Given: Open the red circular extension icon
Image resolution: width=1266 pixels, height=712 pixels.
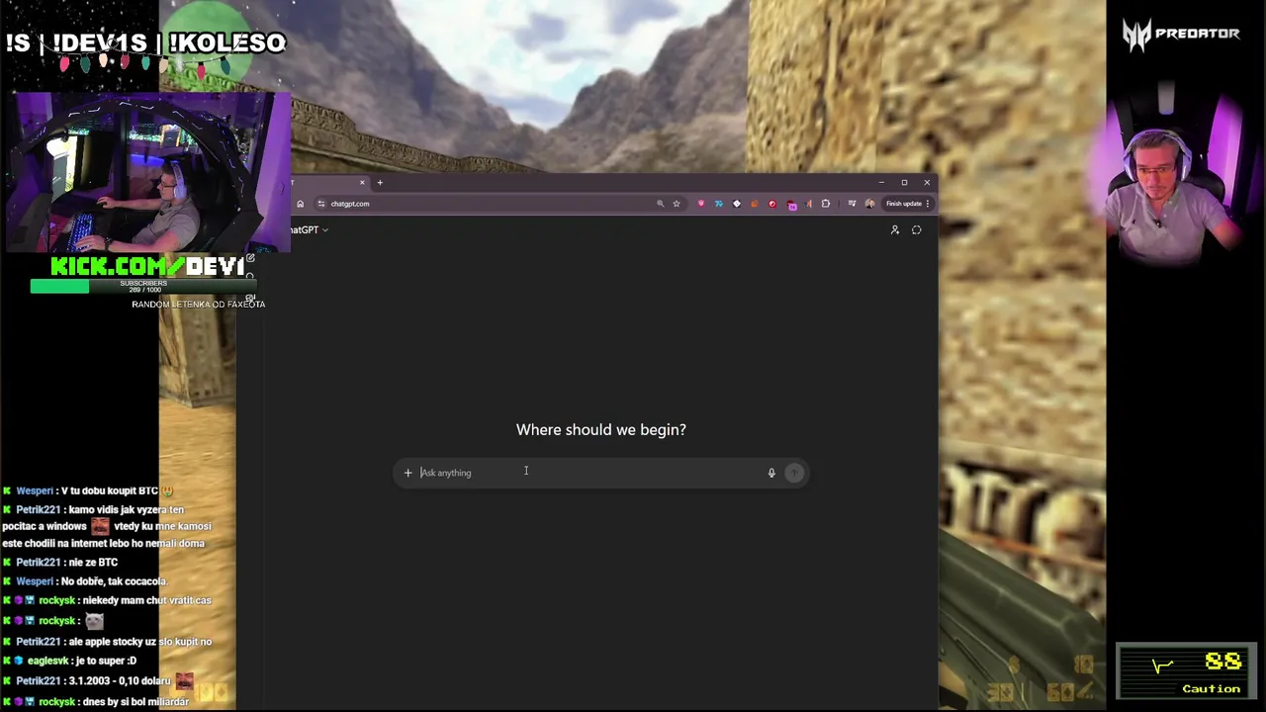Looking at the screenshot, I should [772, 204].
